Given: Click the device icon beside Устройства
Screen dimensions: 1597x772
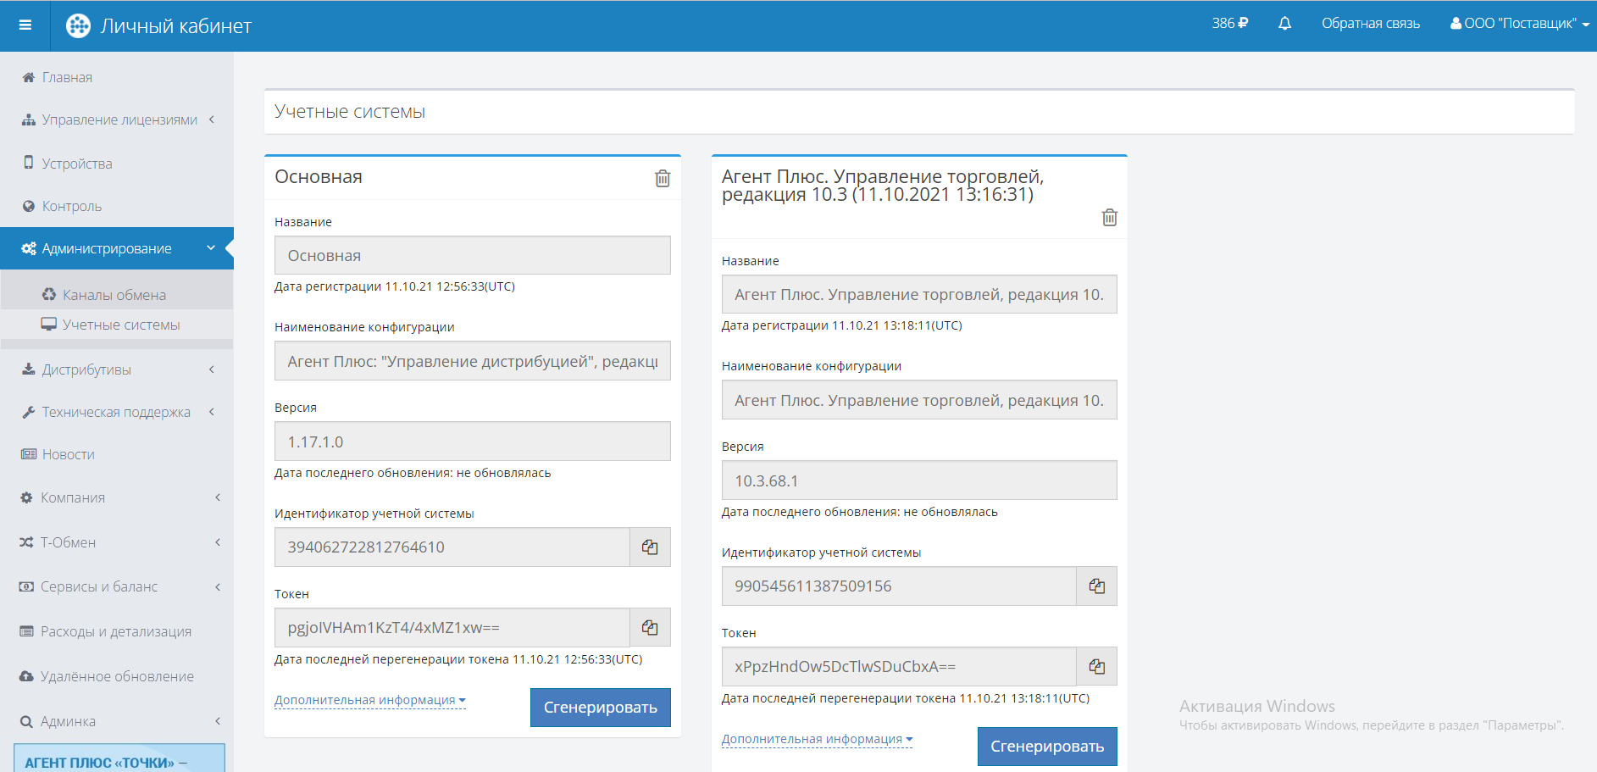Looking at the screenshot, I should click(x=29, y=163).
